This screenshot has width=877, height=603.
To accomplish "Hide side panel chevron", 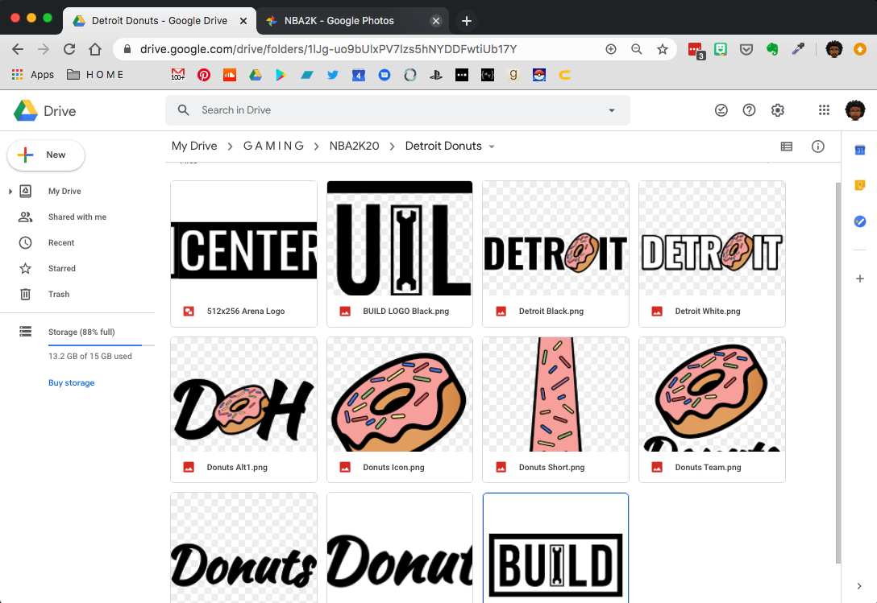I will pos(859,585).
